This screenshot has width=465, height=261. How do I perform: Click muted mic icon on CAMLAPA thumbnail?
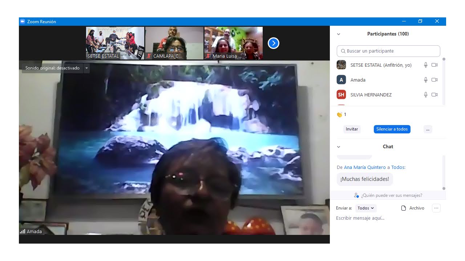(149, 56)
